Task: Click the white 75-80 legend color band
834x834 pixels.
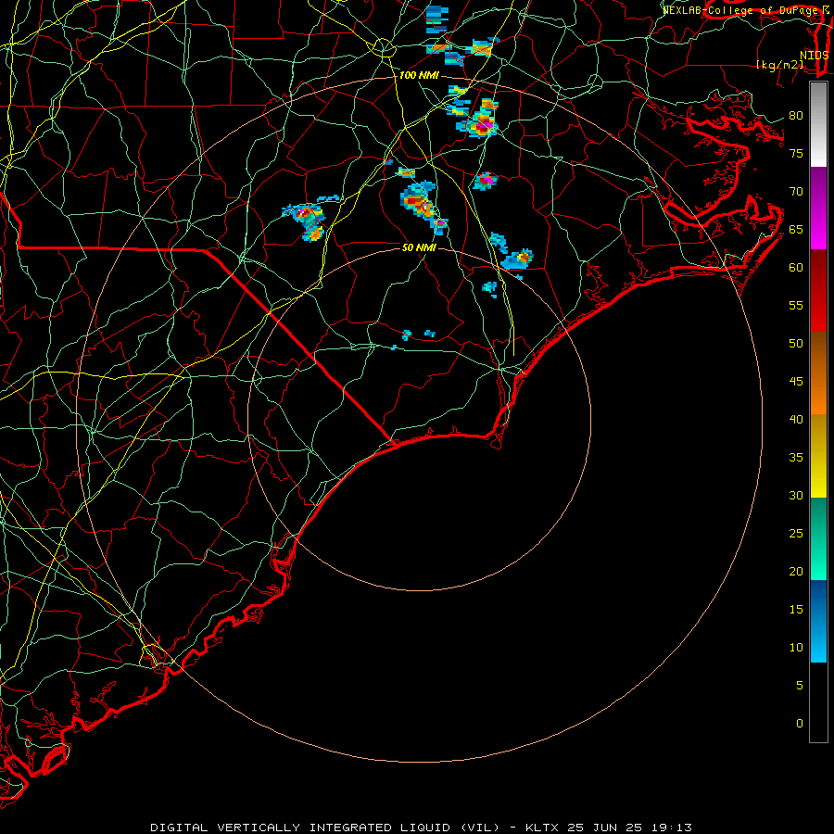Action: pyautogui.click(x=818, y=125)
